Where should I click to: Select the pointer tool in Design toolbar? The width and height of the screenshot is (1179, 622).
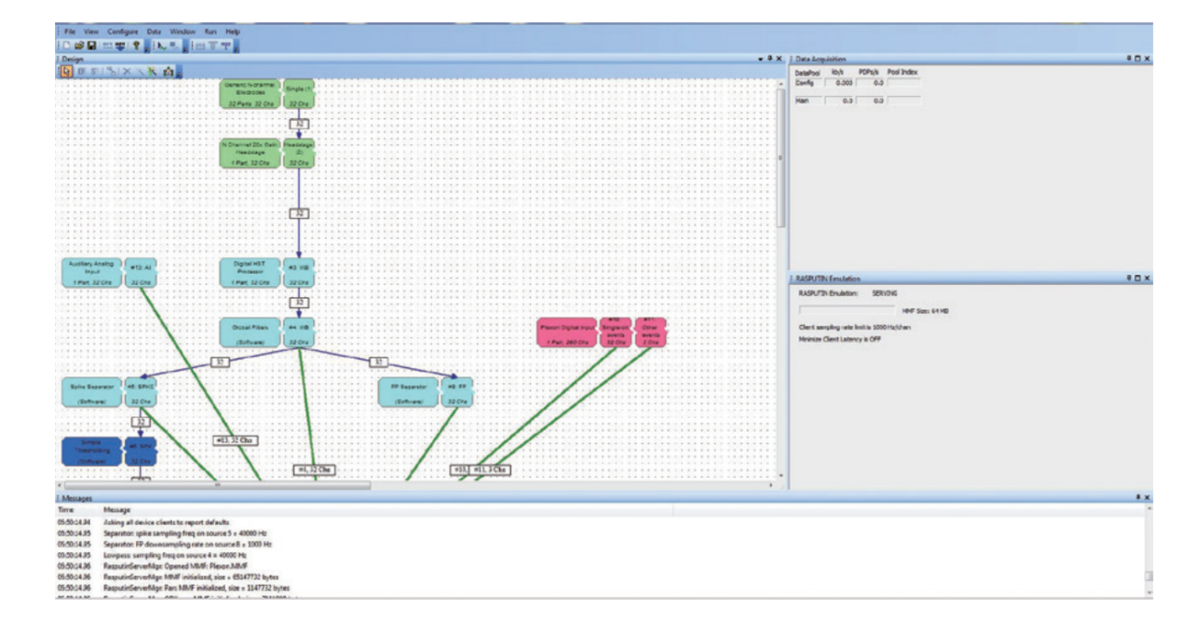(67, 71)
